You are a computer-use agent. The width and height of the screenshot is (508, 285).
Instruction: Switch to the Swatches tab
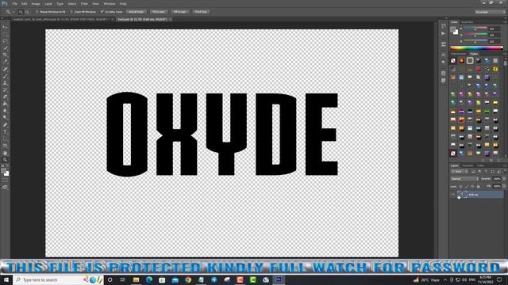pos(468,22)
